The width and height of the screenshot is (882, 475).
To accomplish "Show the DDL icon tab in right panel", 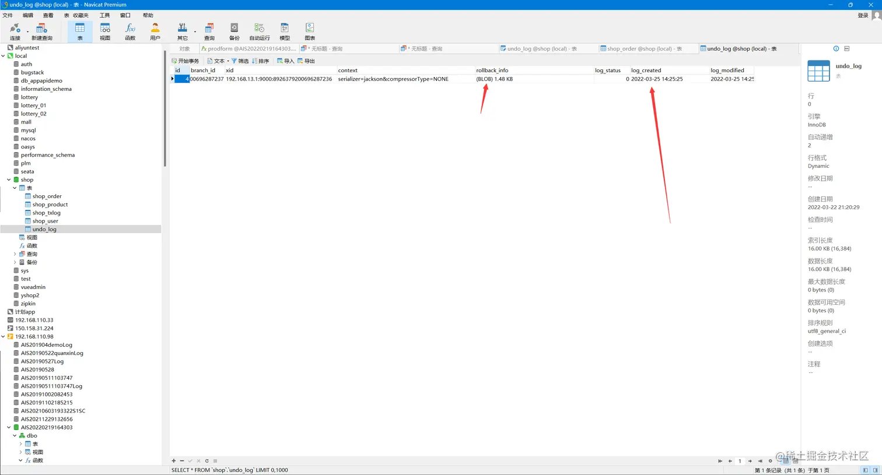I will click(x=846, y=48).
